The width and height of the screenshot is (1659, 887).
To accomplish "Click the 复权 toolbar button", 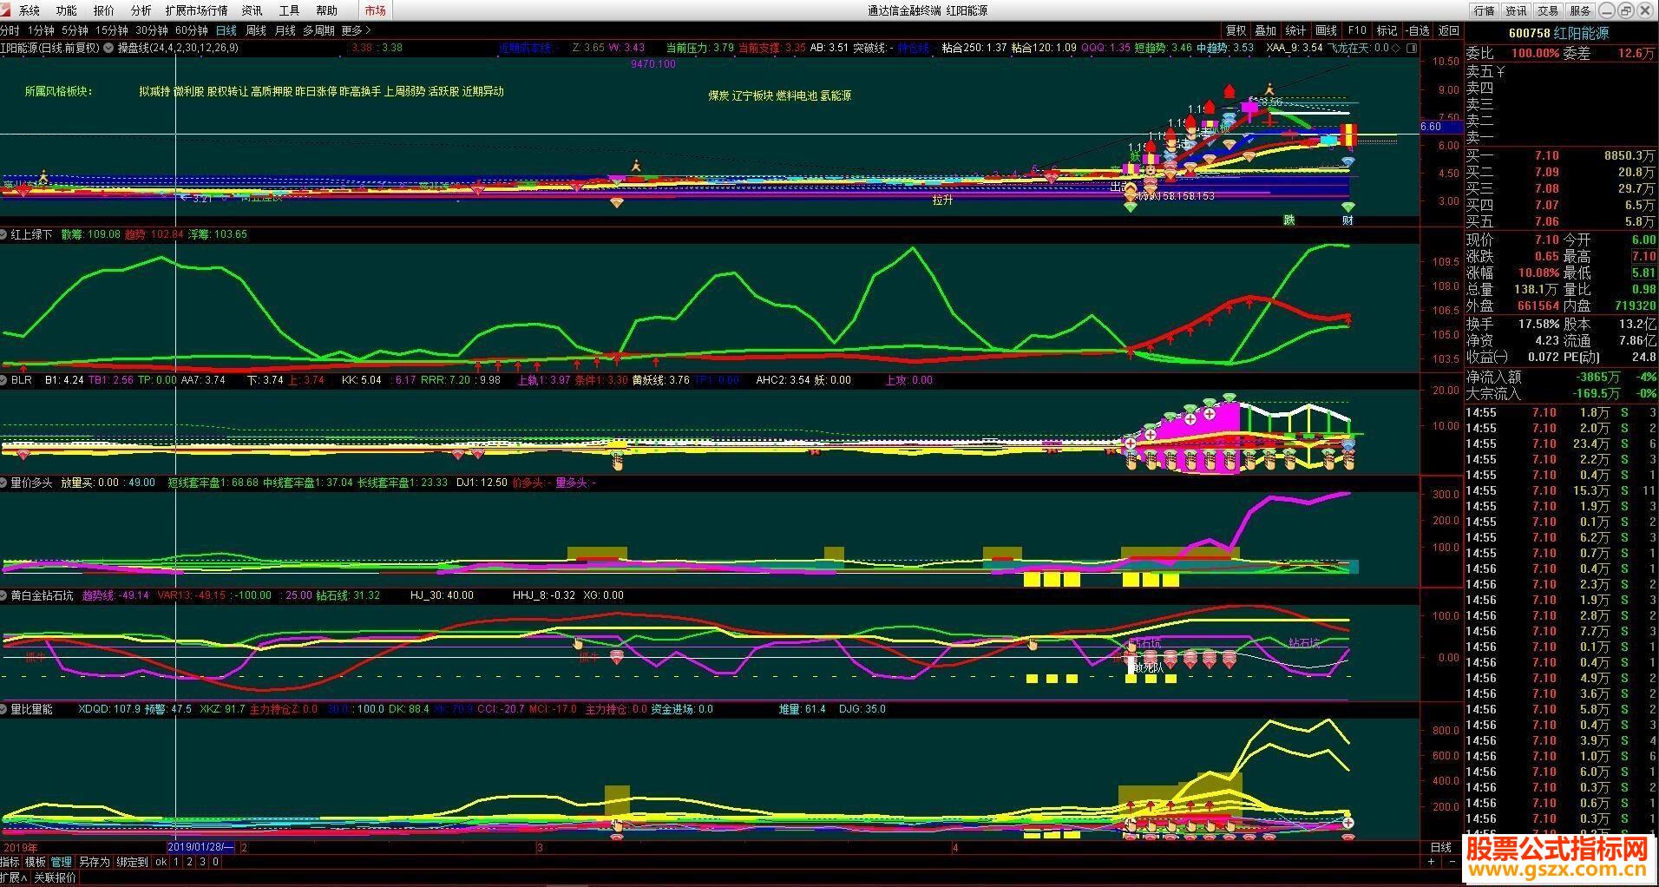I will pos(1236,30).
